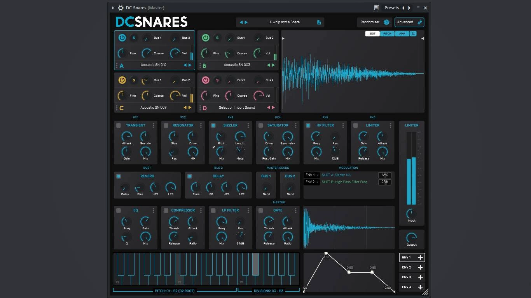Toggle power for sample slot A
The height and width of the screenshot is (298, 531).
(122, 38)
